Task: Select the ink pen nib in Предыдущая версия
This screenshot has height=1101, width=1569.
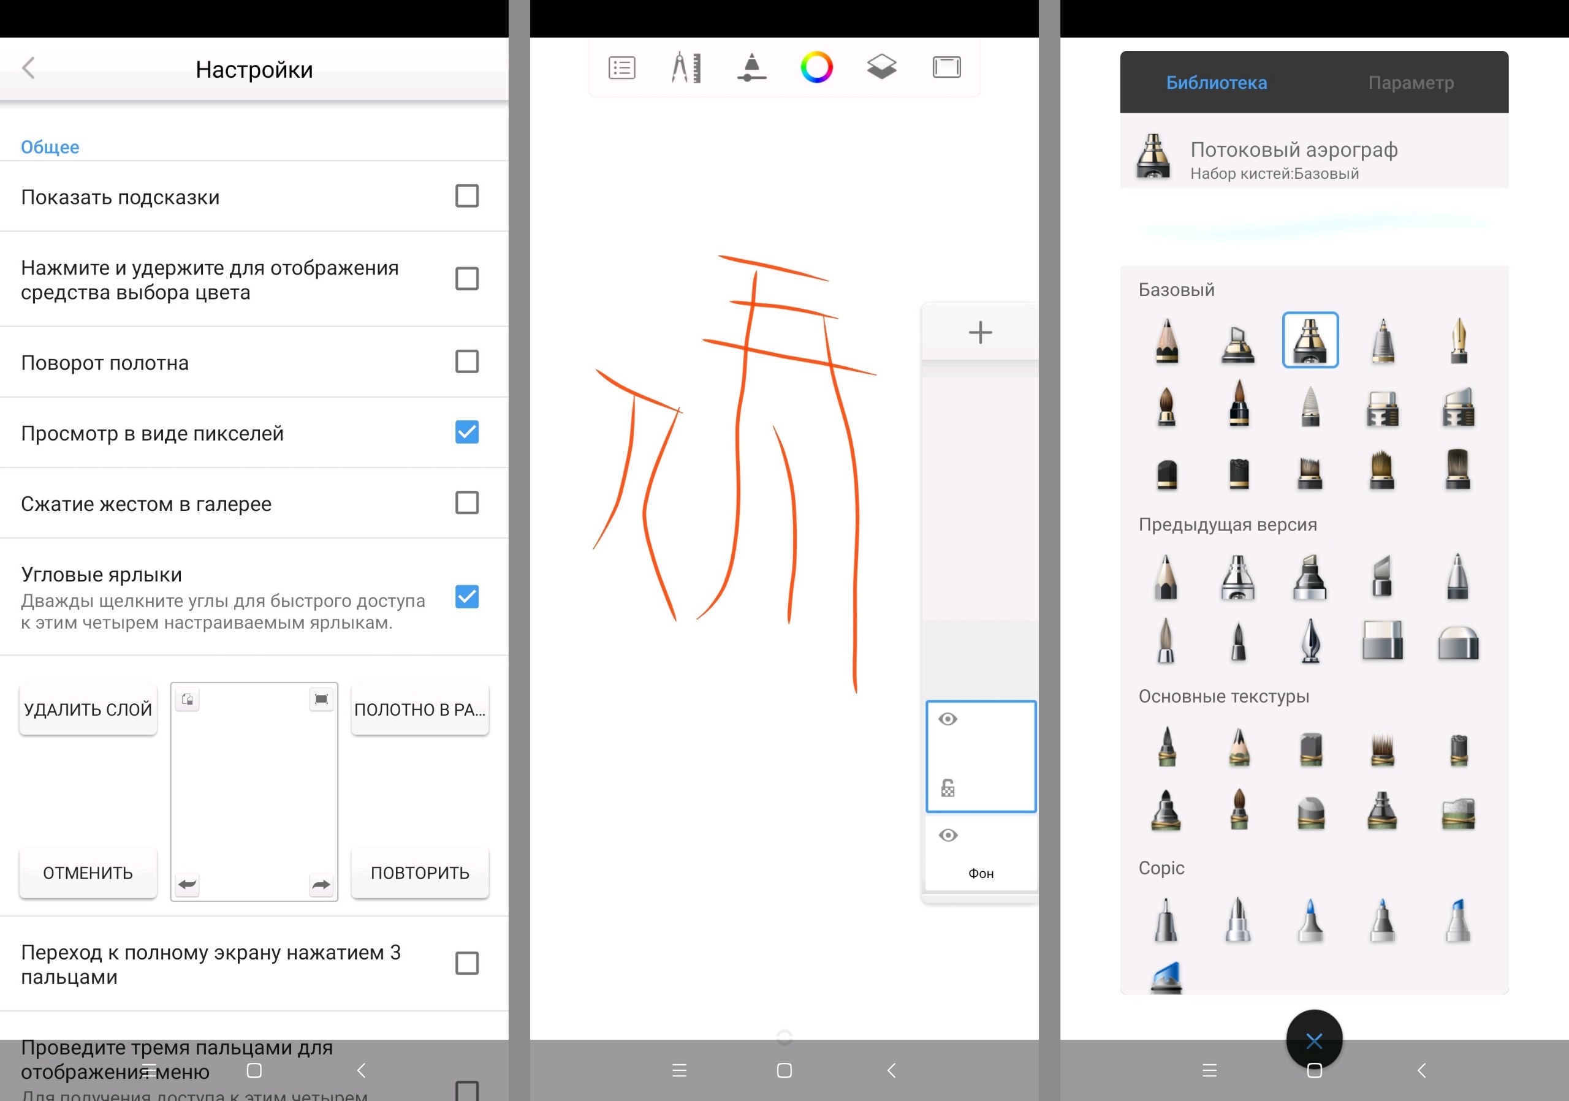Action: click(x=1310, y=641)
